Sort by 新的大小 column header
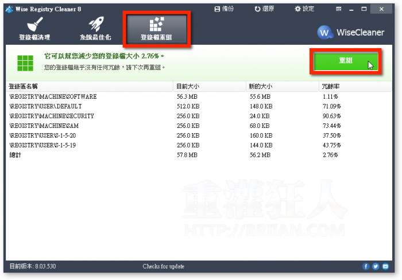 281,86
